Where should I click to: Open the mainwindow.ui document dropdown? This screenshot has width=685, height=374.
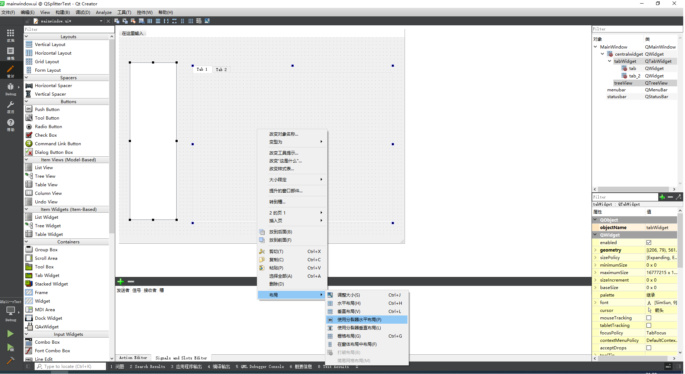[101, 21]
